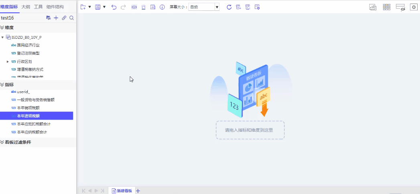Add a new dashboard sheet with plus button
420x194 pixels.
tap(138, 191)
